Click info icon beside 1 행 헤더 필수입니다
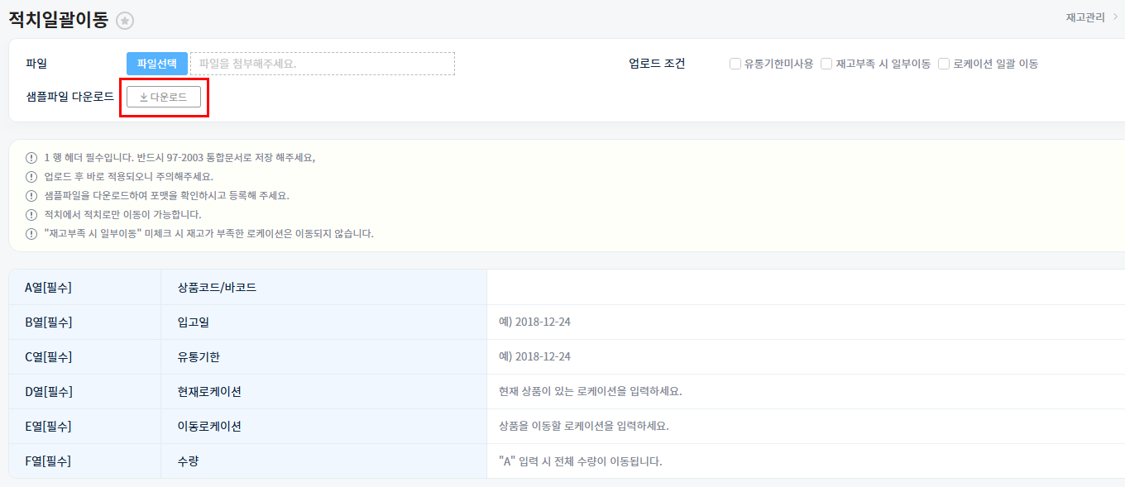The height and width of the screenshot is (487, 1125). 31,157
